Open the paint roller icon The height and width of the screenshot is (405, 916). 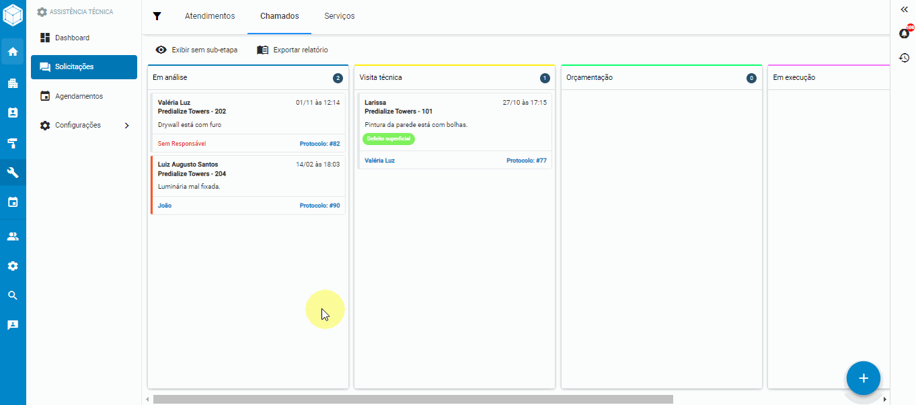point(13,143)
